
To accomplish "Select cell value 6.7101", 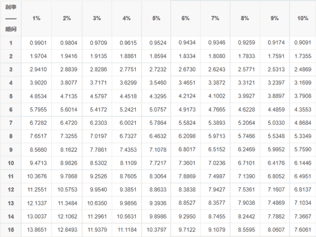I will click(x=246, y=163).
